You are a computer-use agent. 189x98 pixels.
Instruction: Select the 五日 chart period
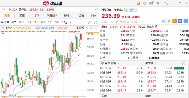[x=21, y=22]
